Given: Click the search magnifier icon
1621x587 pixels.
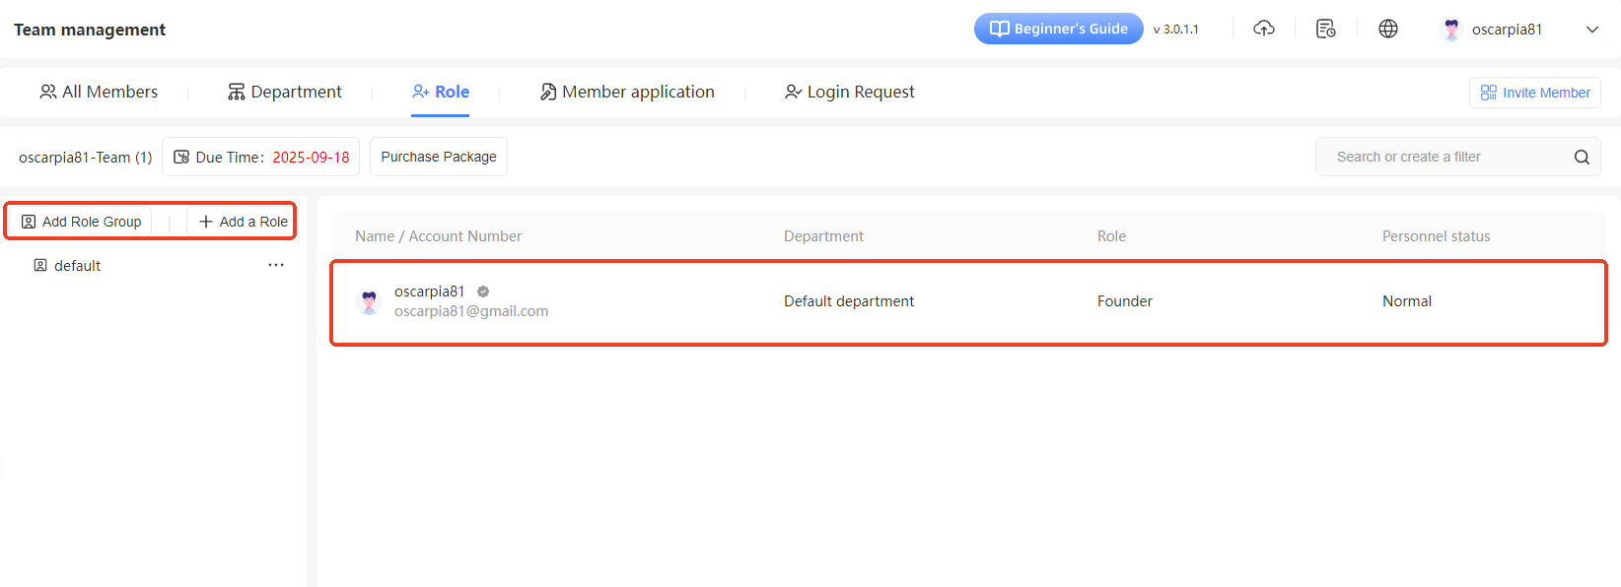Looking at the screenshot, I should (x=1582, y=157).
